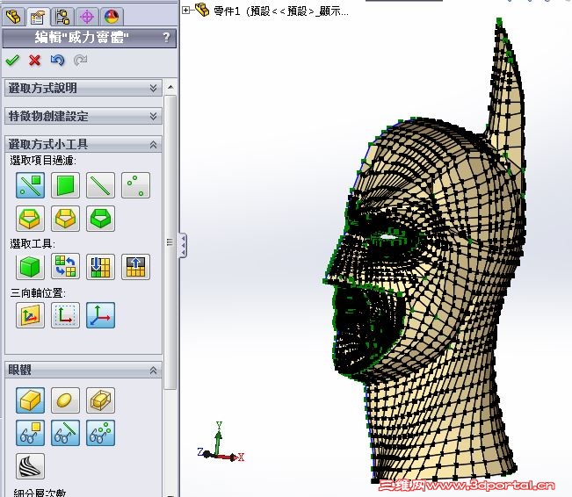Click the panel scrollbar up arrow
572x497 pixels.
170,87
